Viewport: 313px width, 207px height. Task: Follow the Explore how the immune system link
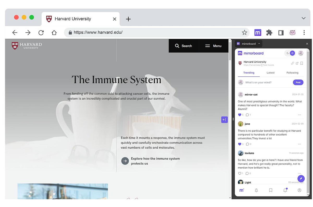tap(155, 161)
